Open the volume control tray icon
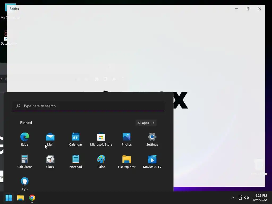 pyautogui.click(x=246, y=198)
